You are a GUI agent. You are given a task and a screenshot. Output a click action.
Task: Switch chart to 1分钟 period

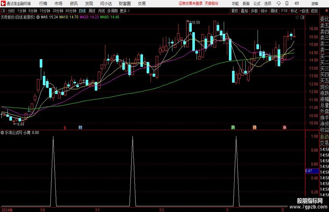21,11
